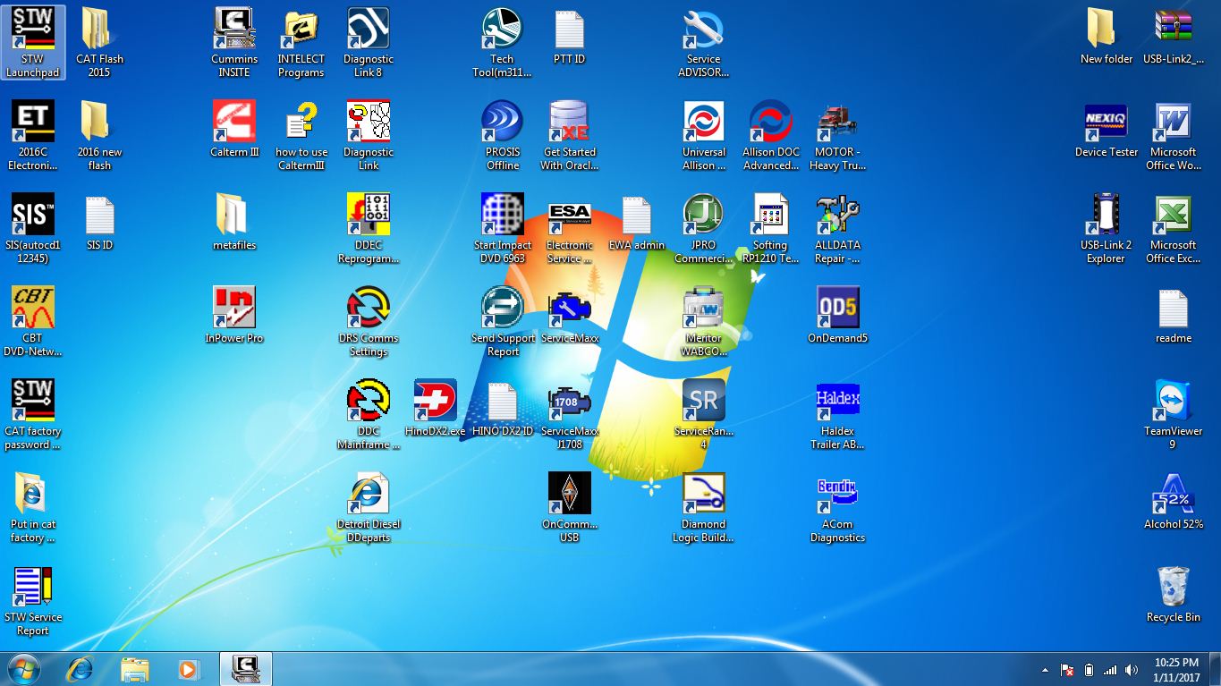Open the USB-Link2 archive file
Viewport: 1221px width, 686px height.
(x=1174, y=36)
